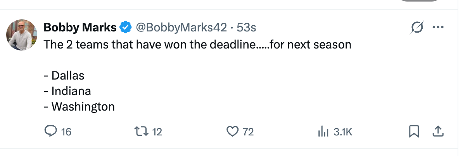This screenshot has height=156, width=470.
Task: Like the tweet with the heart icon
Action: click(x=232, y=132)
